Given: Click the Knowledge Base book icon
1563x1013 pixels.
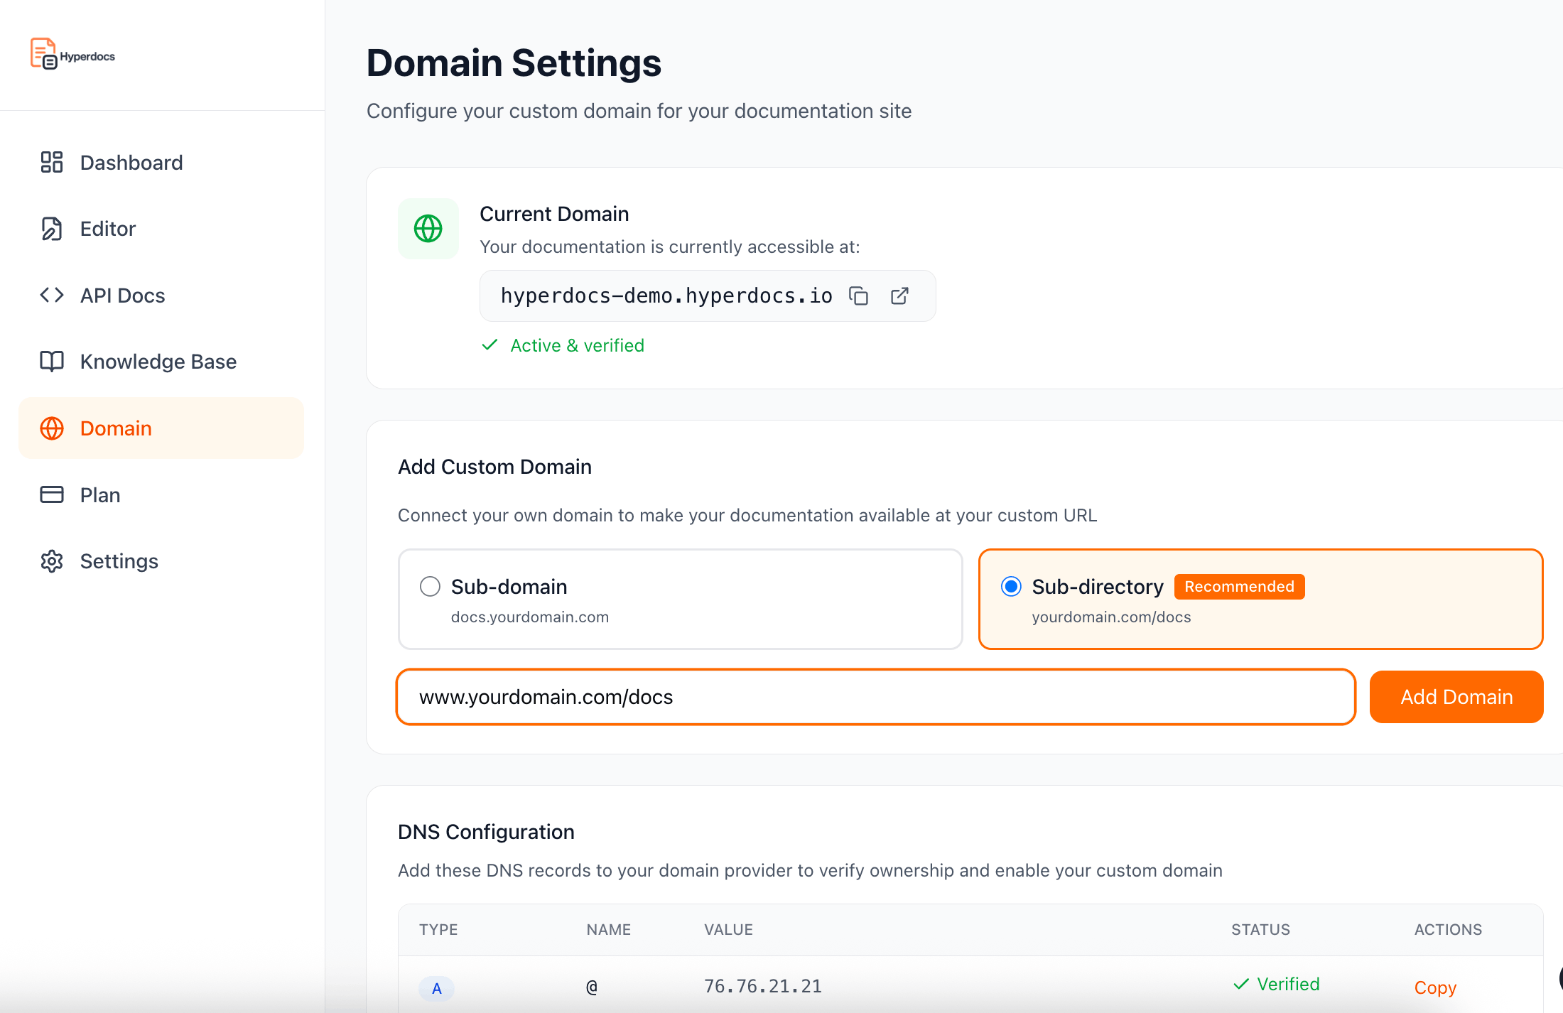Looking at the screenshot, I should pyautogui.click(x=52, y=362).
